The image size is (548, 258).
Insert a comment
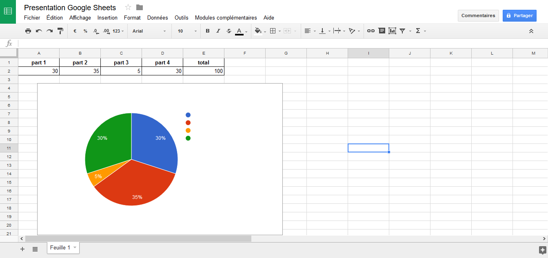tap(382, 31)
